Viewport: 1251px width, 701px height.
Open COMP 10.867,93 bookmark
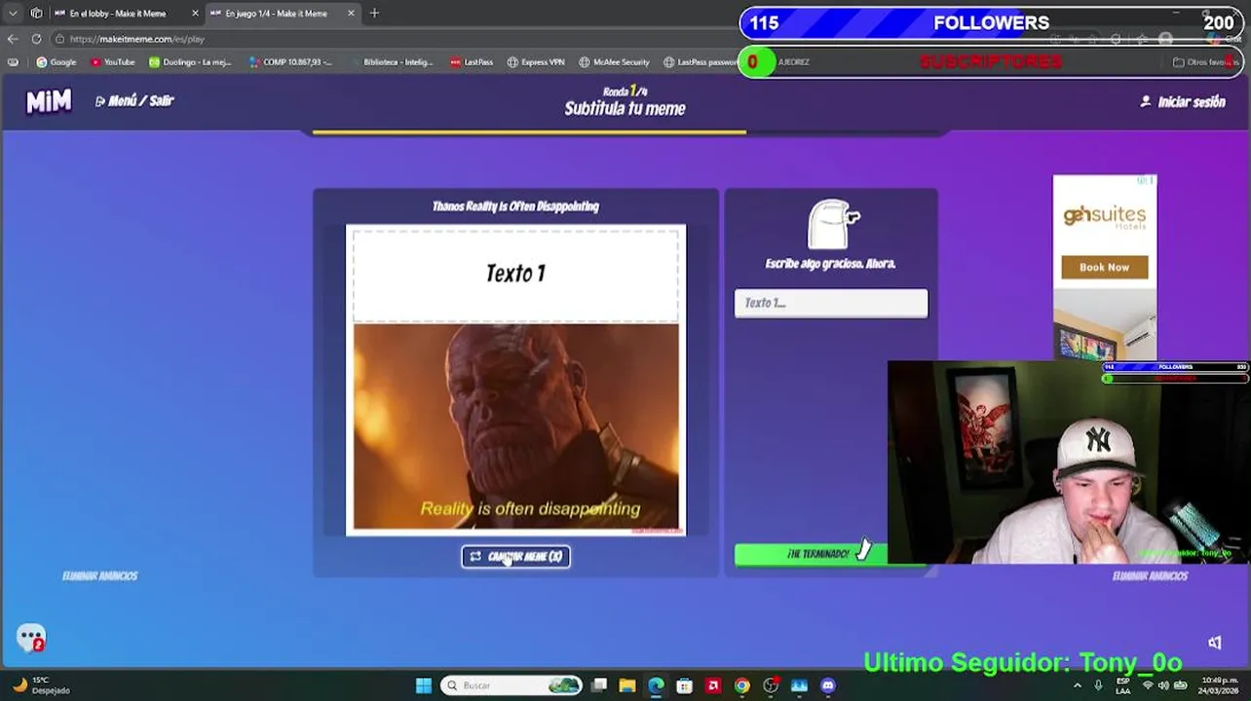[x=290, y=62]
